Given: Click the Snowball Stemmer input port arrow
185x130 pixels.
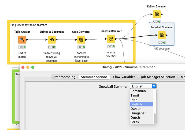Looking at the screenshot, I should 157,35.
